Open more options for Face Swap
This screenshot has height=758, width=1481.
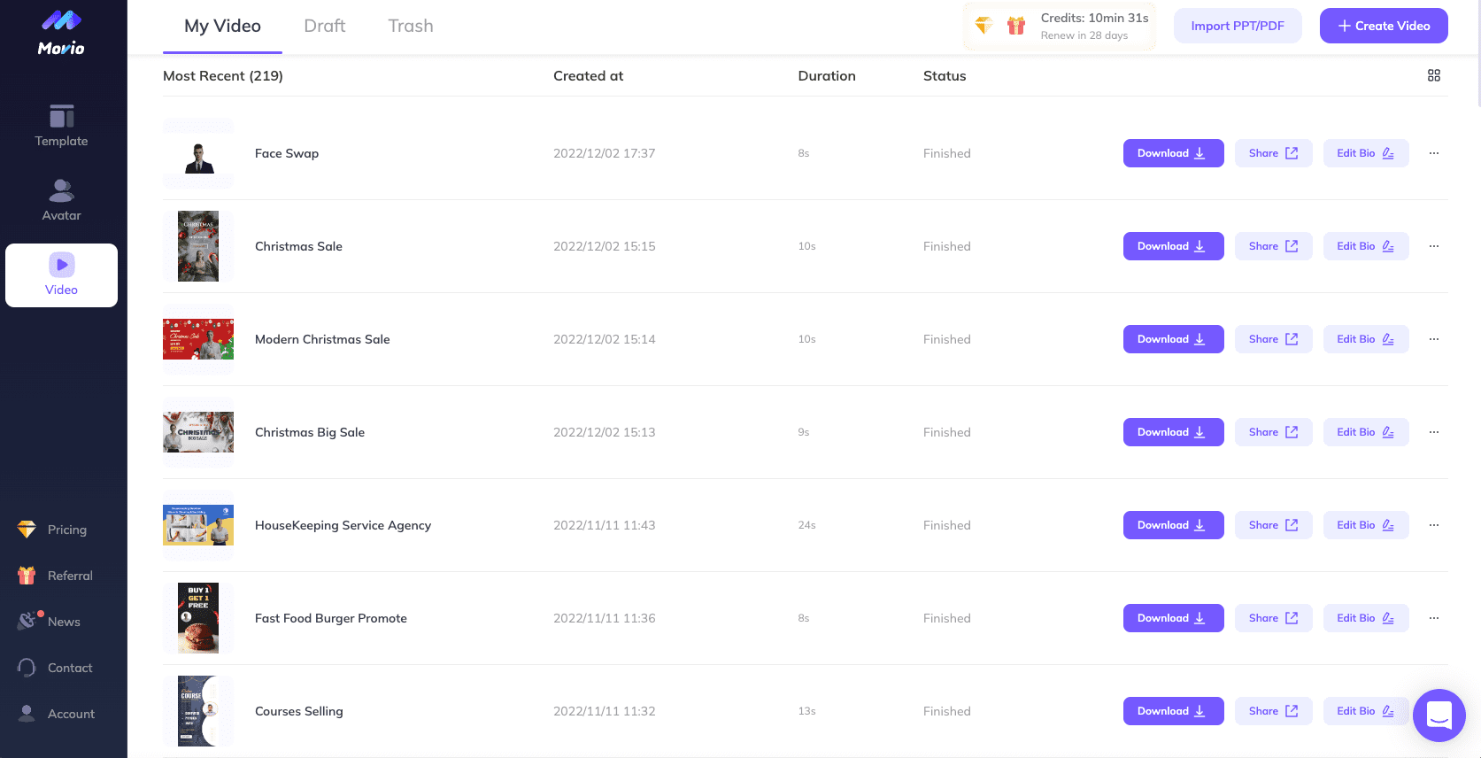[x=1434, y=153]
